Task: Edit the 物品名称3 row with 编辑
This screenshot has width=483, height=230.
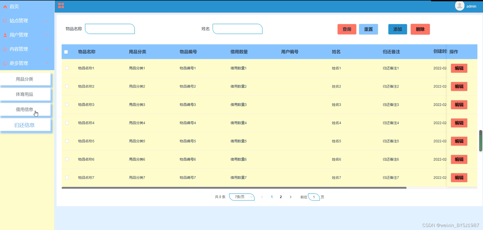Action: [459, 105]
